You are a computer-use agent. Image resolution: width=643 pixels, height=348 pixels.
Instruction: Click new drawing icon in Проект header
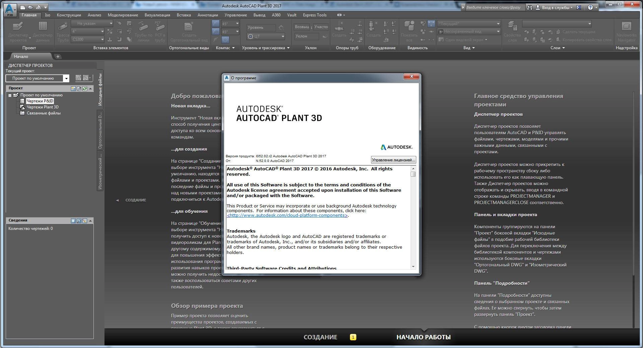73,88
